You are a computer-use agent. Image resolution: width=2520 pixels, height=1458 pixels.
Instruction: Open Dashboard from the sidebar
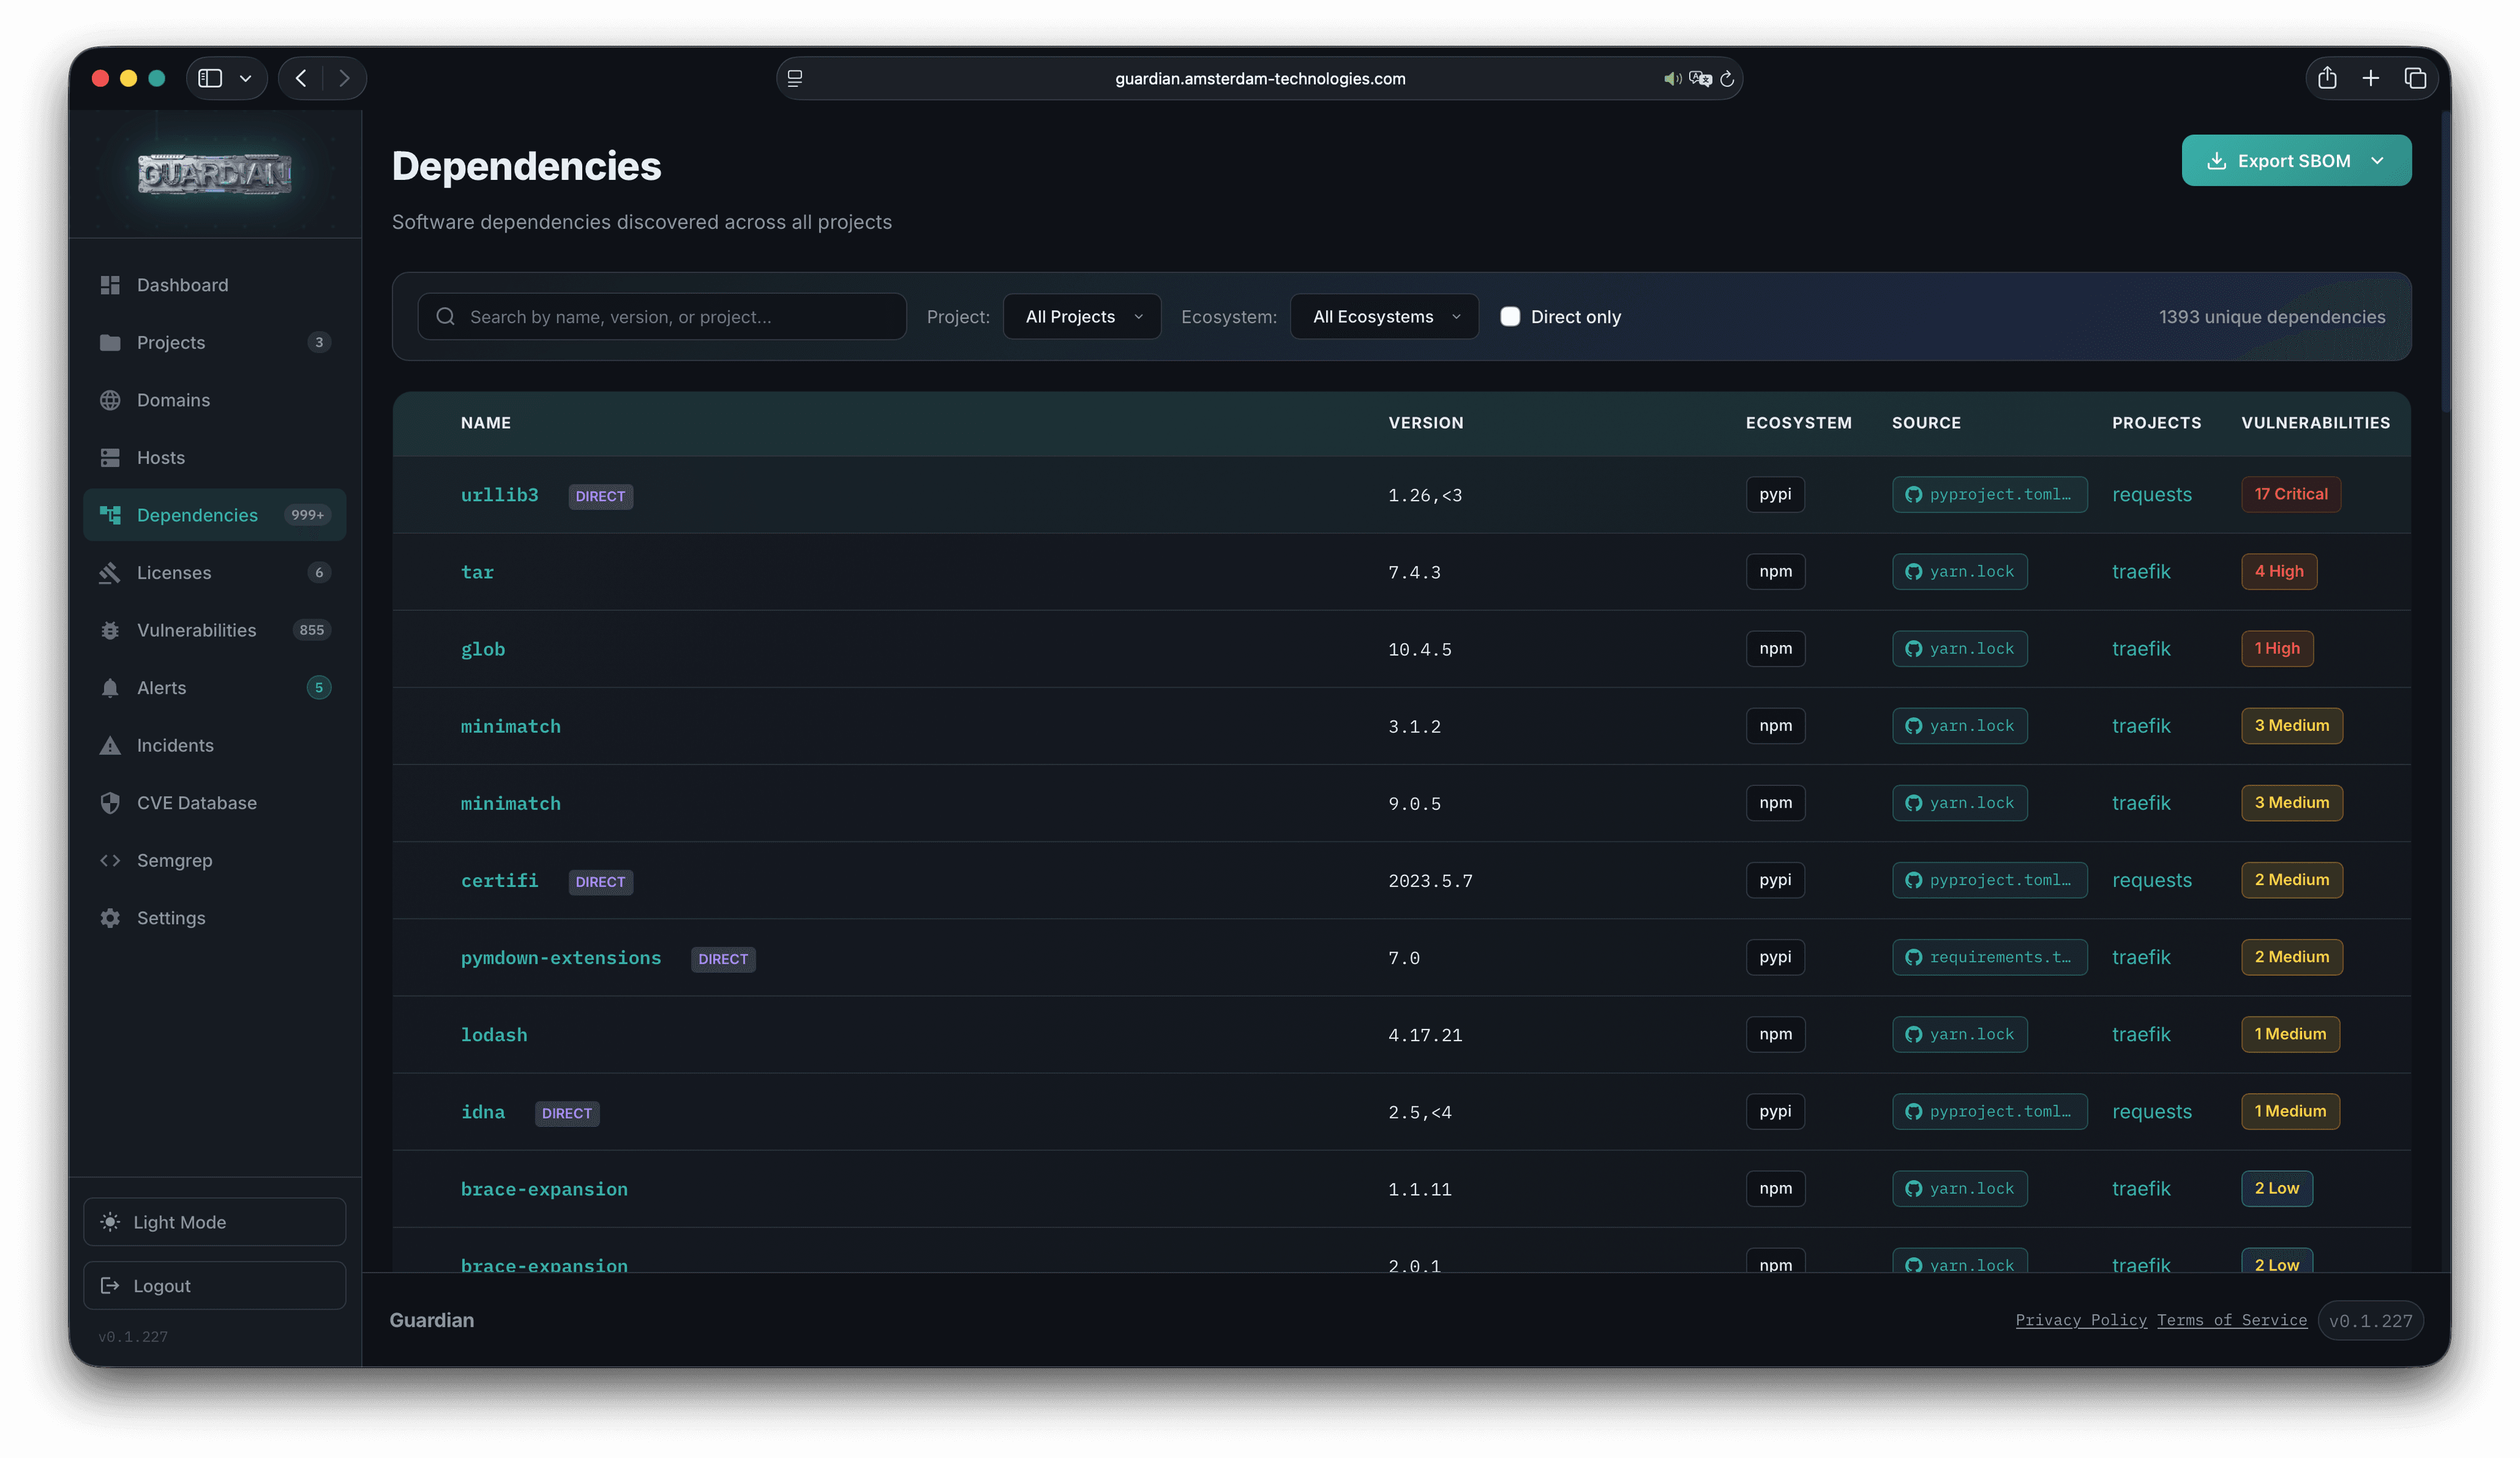[x=214, y=285]
